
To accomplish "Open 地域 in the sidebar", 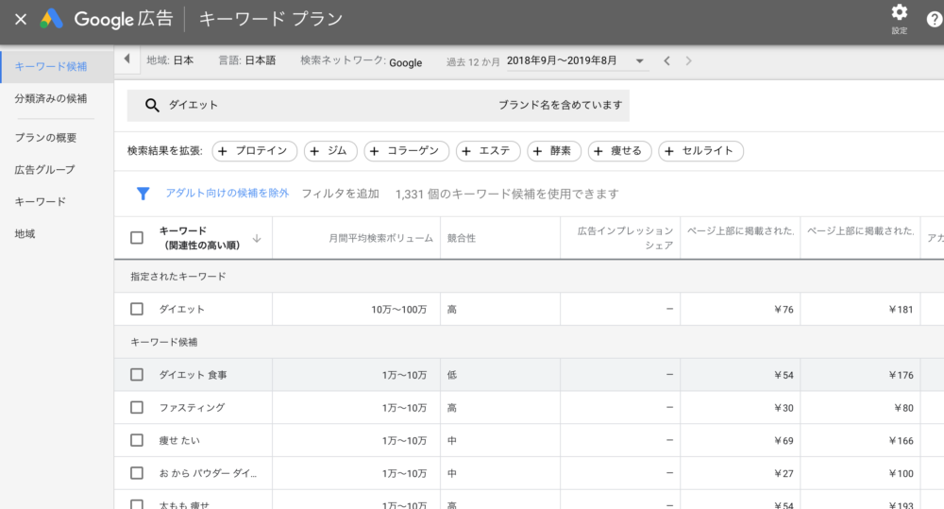I will coord(25,233).
